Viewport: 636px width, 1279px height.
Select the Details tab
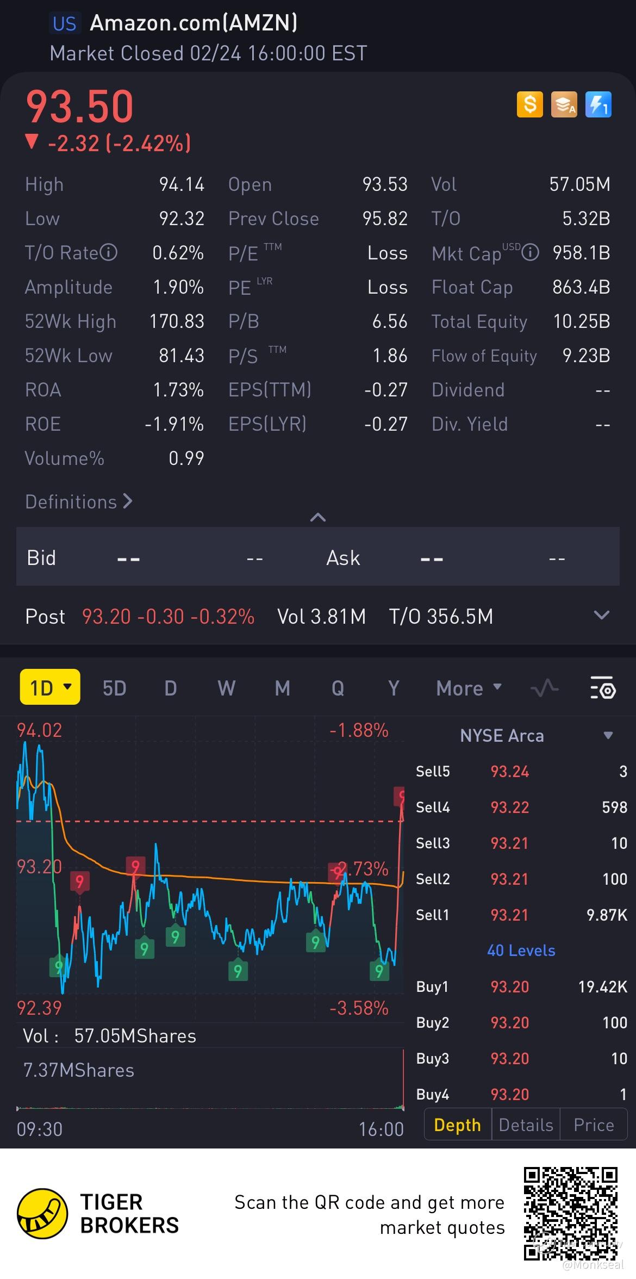(x=526, y=1125)
